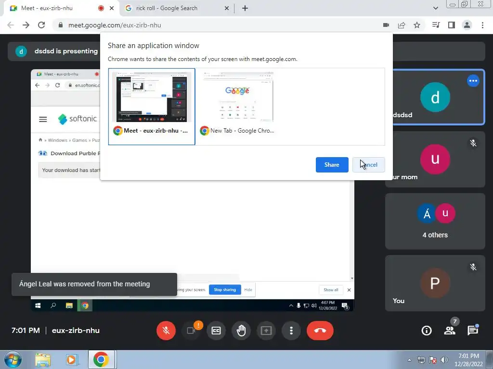This screenshot has width=493, height=369.
Task: Go back in browser history
Action: [11, 25]
